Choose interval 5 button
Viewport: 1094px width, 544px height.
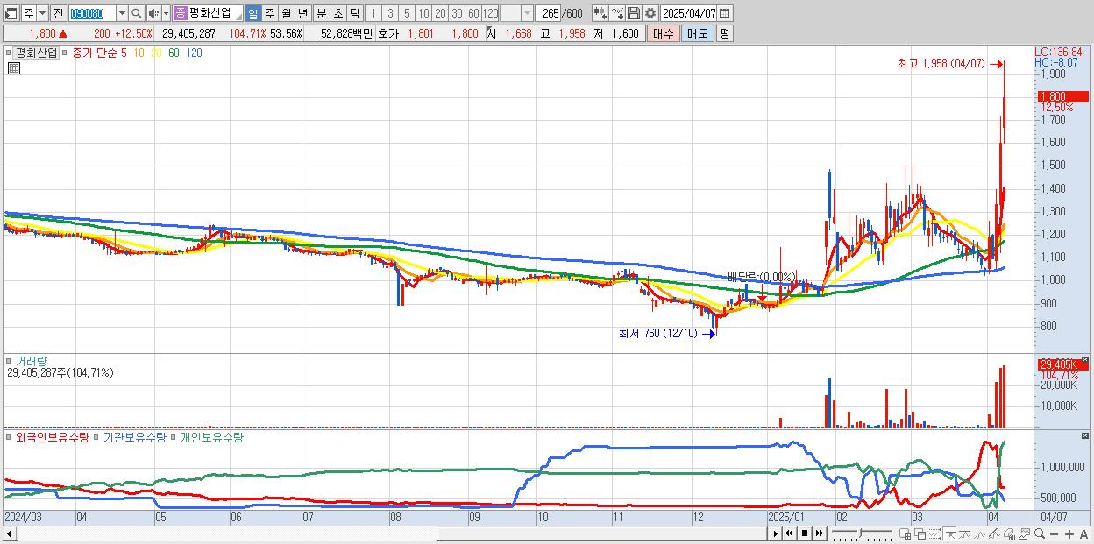[407, 13]
